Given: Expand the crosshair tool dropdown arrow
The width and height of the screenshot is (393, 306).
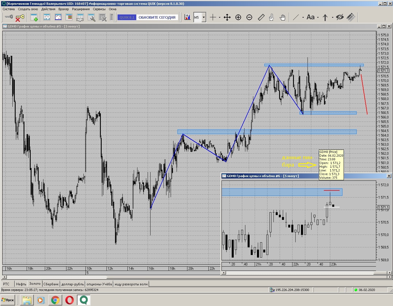Looking at the screenshot, I should 220,17.
